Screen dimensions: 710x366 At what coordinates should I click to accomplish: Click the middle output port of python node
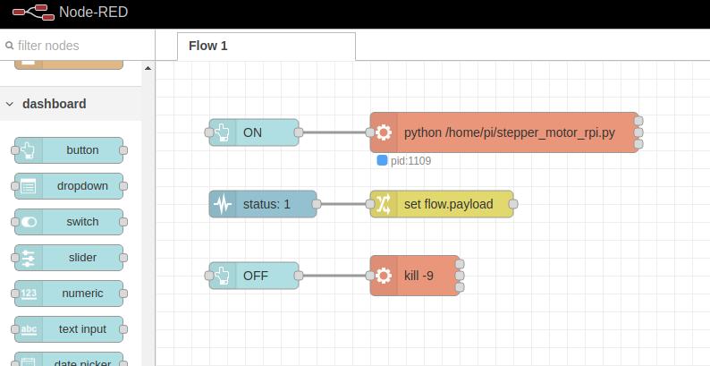tap(638, 132)
